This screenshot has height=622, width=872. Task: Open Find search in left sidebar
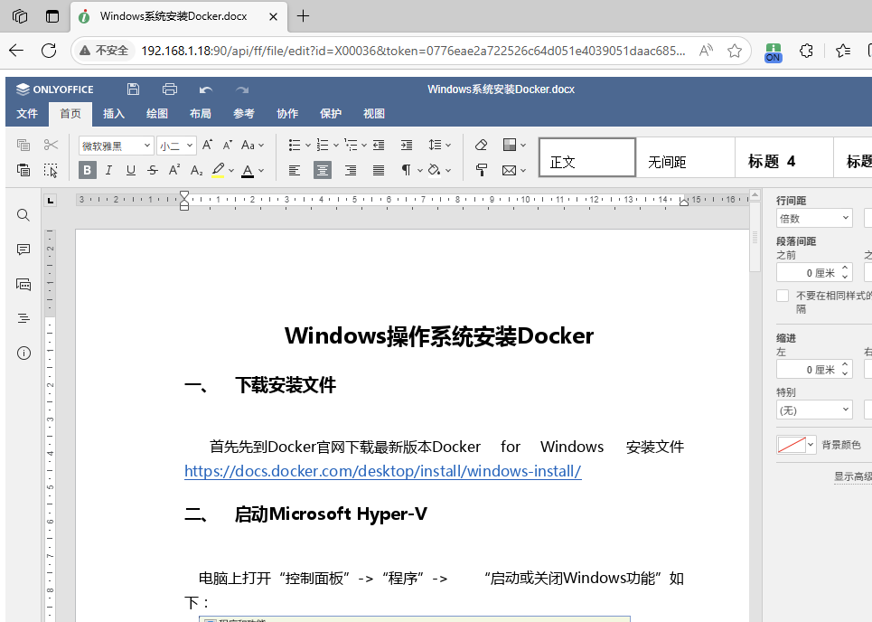point(23,215)
